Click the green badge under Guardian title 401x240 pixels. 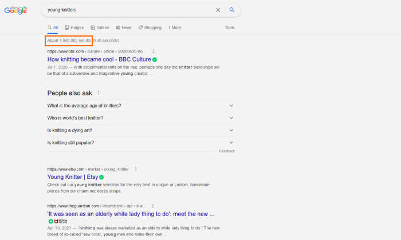50,221
